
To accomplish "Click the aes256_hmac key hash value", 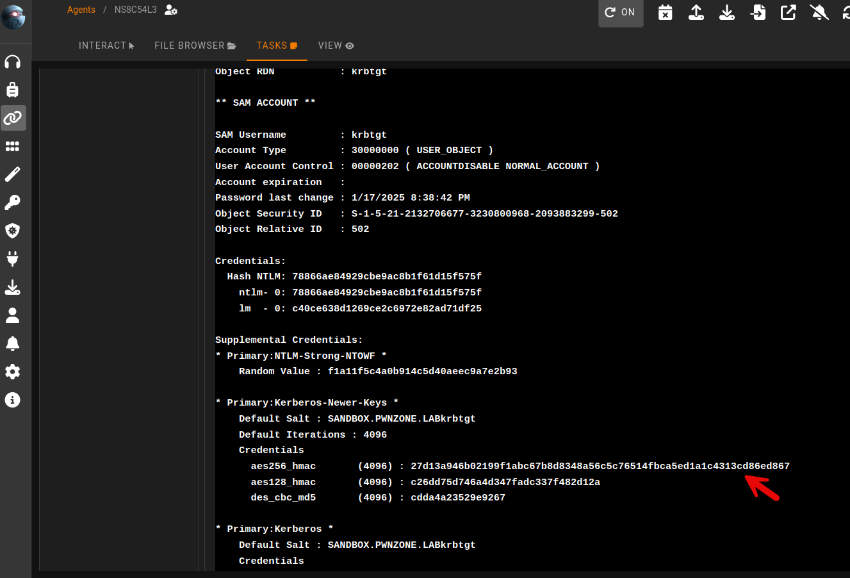I will [x=600, y=467].
